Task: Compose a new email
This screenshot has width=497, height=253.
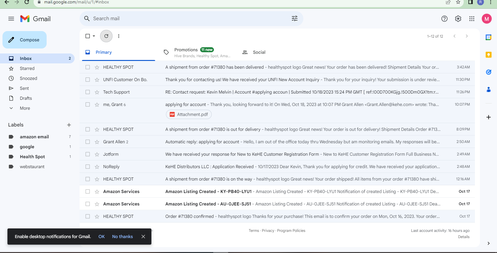Action: (x=25, y=40)
